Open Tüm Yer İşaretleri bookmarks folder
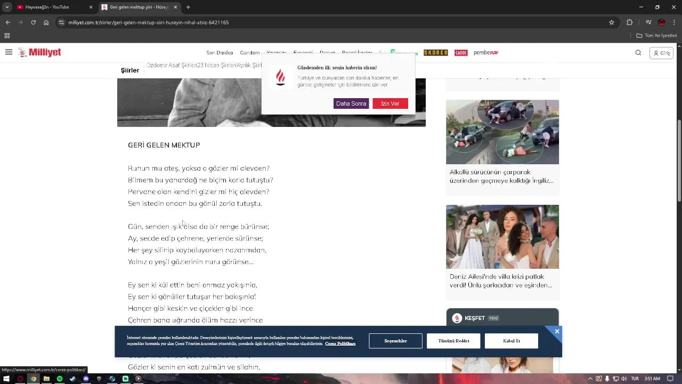The width and height of the screenshot is (682, 384). click(x=656, y=36)
